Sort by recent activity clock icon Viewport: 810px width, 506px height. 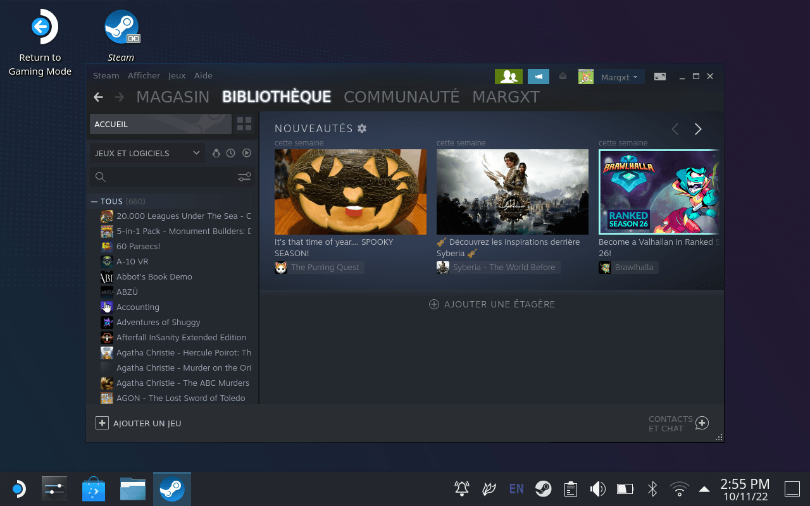tap(231, 153)
